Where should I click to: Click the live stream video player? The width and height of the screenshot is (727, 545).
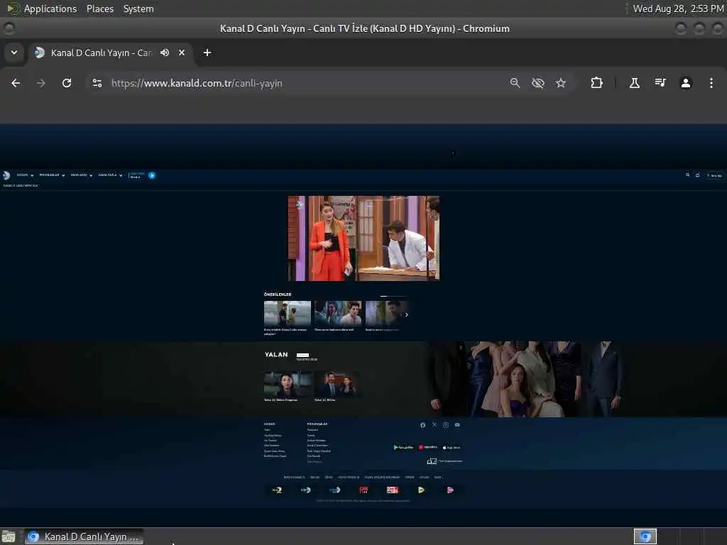[363, 238]
